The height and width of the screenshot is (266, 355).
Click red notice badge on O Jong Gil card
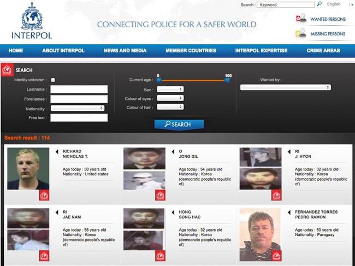pos(160,195)
